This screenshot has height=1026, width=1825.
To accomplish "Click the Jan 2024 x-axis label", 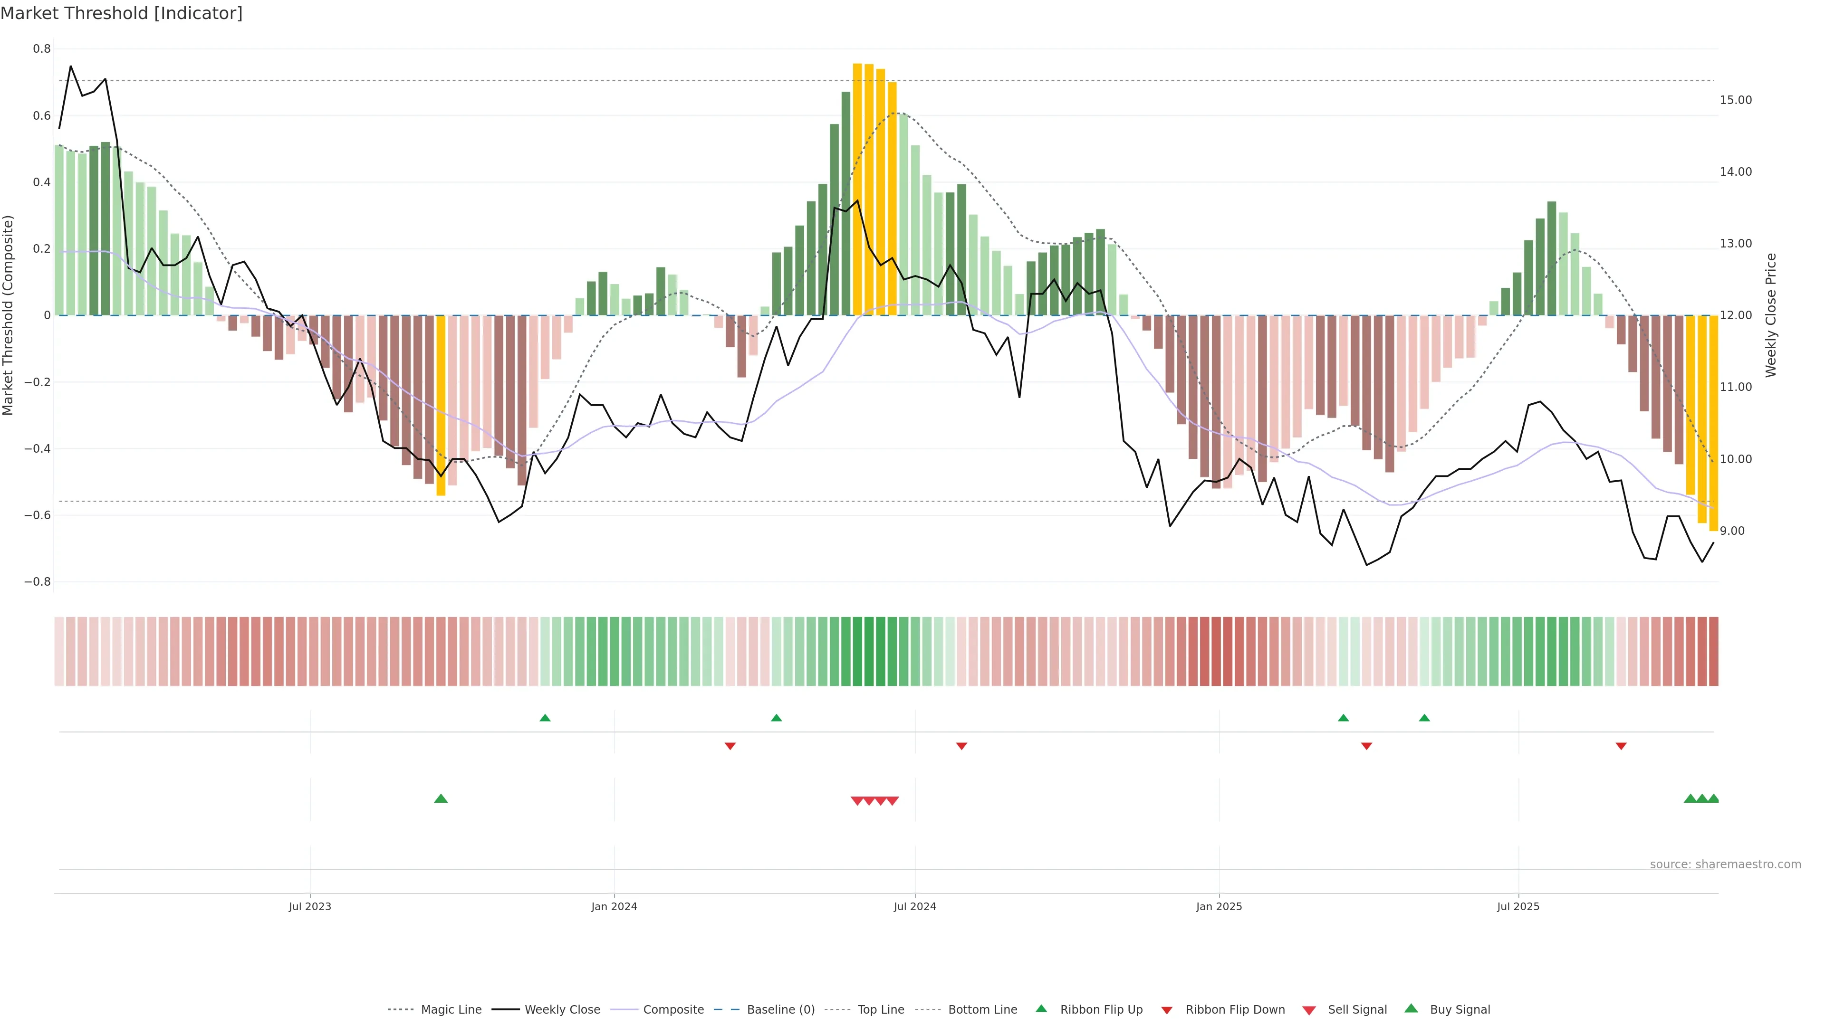I will pyautogui.click(x=614, y=906).
